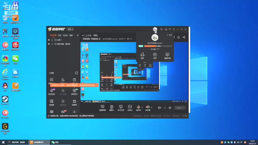Open settings gear in bottom toolbar

170,108
